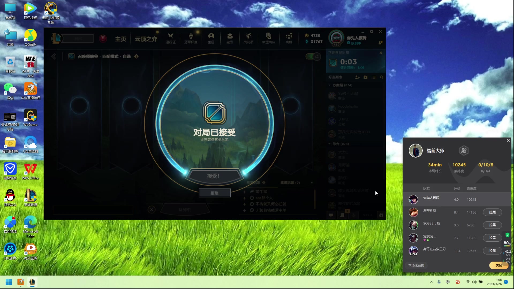
Task: Click the friend list sort icon
Action: coord(373,77)
